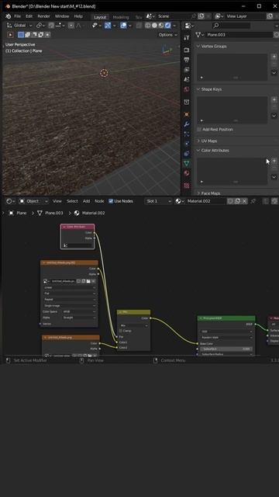Open the Render properties tab

point(187,50)
